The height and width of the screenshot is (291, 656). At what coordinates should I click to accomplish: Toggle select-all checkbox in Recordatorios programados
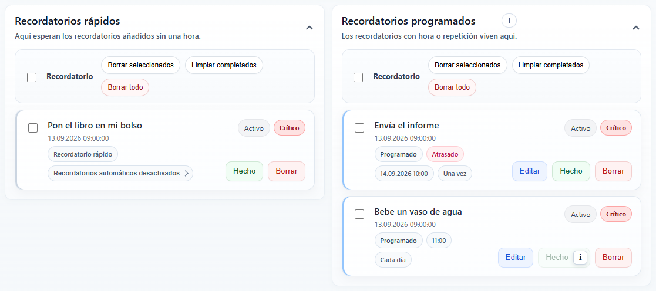click(x=358, y=77)
